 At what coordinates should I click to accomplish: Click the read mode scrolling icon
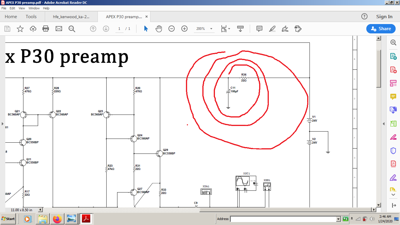point(240,29)
